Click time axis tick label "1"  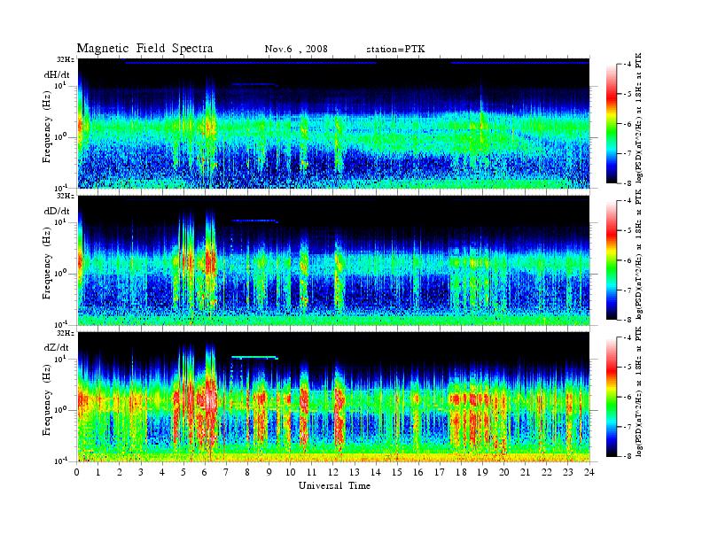coord(98,472)
